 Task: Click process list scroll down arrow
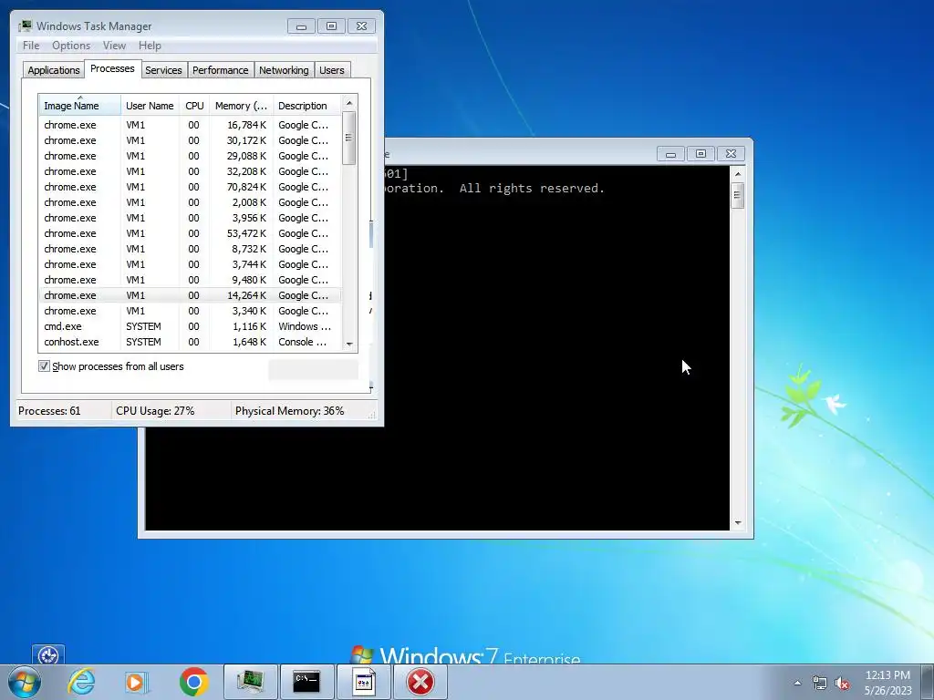(x=349, y=344)
